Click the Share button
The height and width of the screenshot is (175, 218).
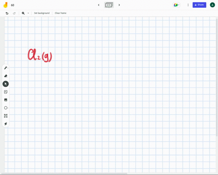(199, 5)
